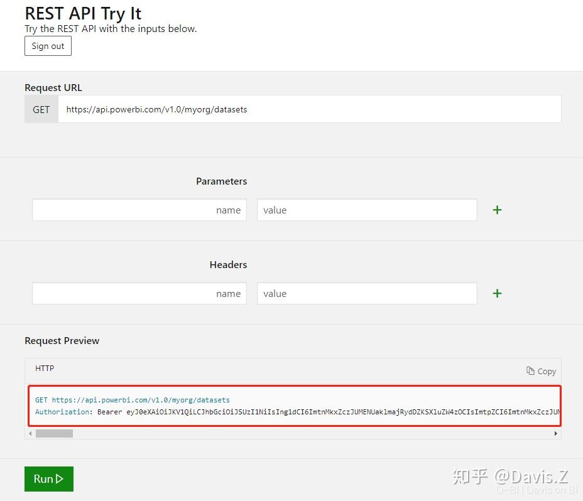Click the REST API Try It heading
The image size is (583, 501).
click(82, 13)
